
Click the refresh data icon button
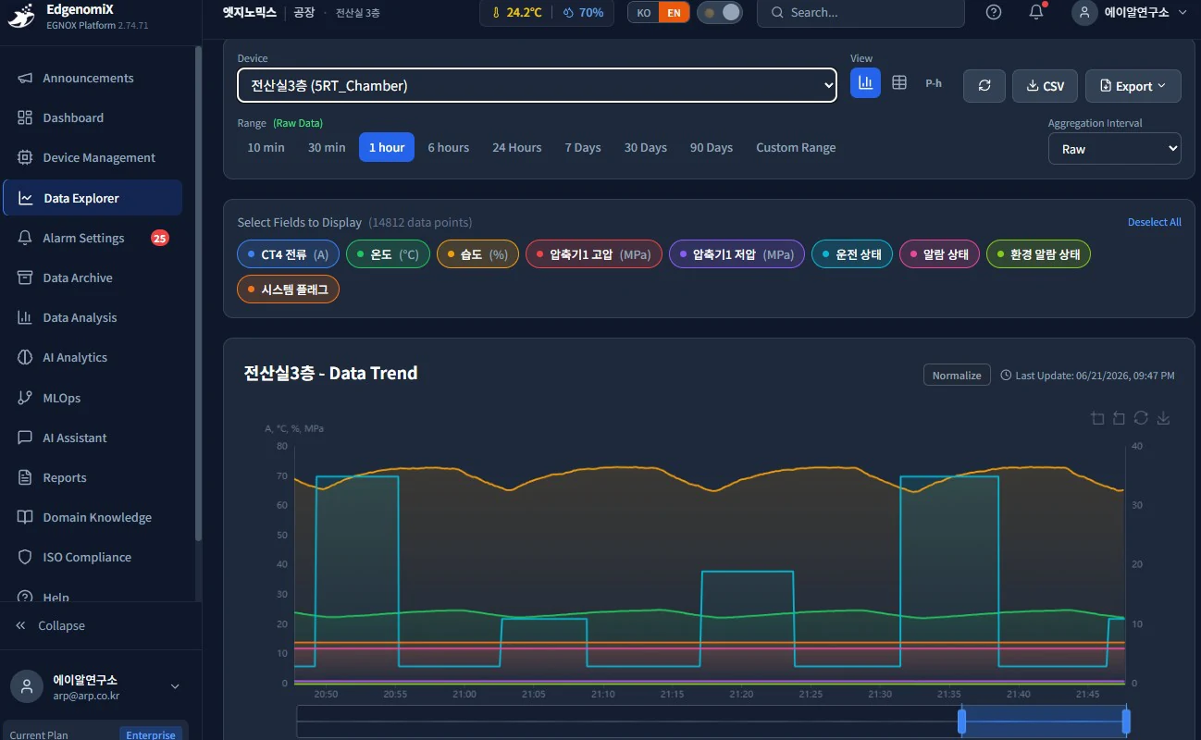[984, 86]
